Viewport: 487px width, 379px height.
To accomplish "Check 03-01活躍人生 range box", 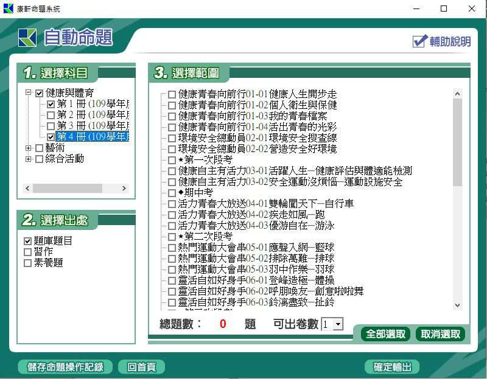I will coord(172,171).
